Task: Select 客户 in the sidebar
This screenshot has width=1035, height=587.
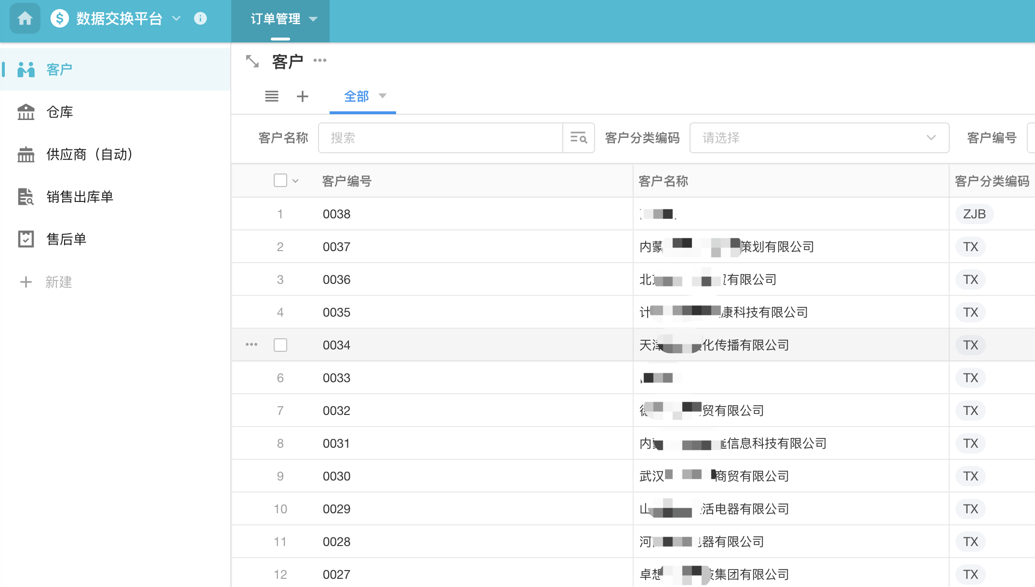Action: coord(116,69)
